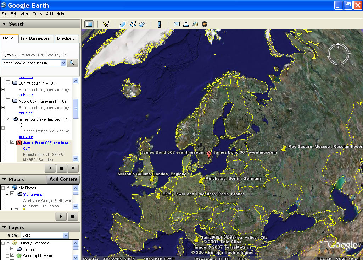Switch to the Find Businesses tab

click(36, 39)
